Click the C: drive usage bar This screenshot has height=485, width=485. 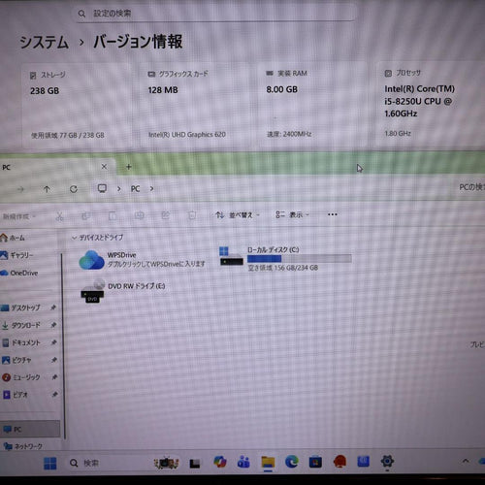click(x=300, y=259)
